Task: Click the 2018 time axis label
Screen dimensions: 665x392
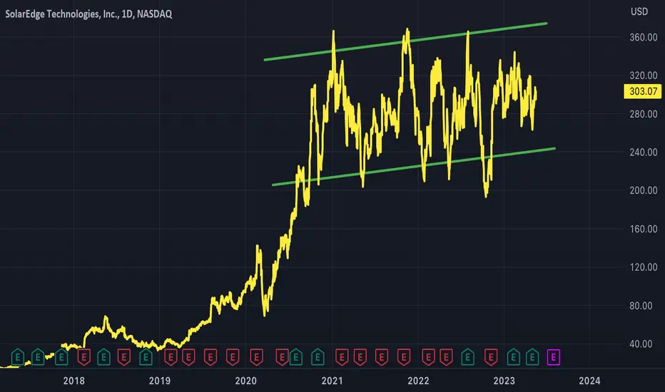Action: [73, 381]
